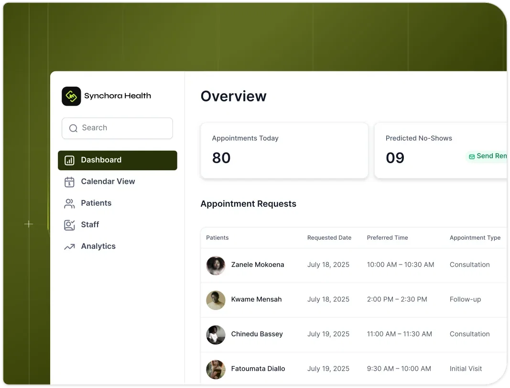Click July 19, 2025 in Chinedu Bassey's row
The height and width of the screenshot is (388, 510).
(328, 334)
